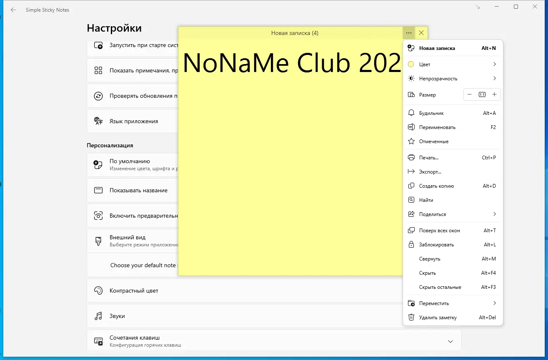This screenshot has width=548, height=360.
Task: Click the Включить предварительн… preview icon
Action: point(98,216)
